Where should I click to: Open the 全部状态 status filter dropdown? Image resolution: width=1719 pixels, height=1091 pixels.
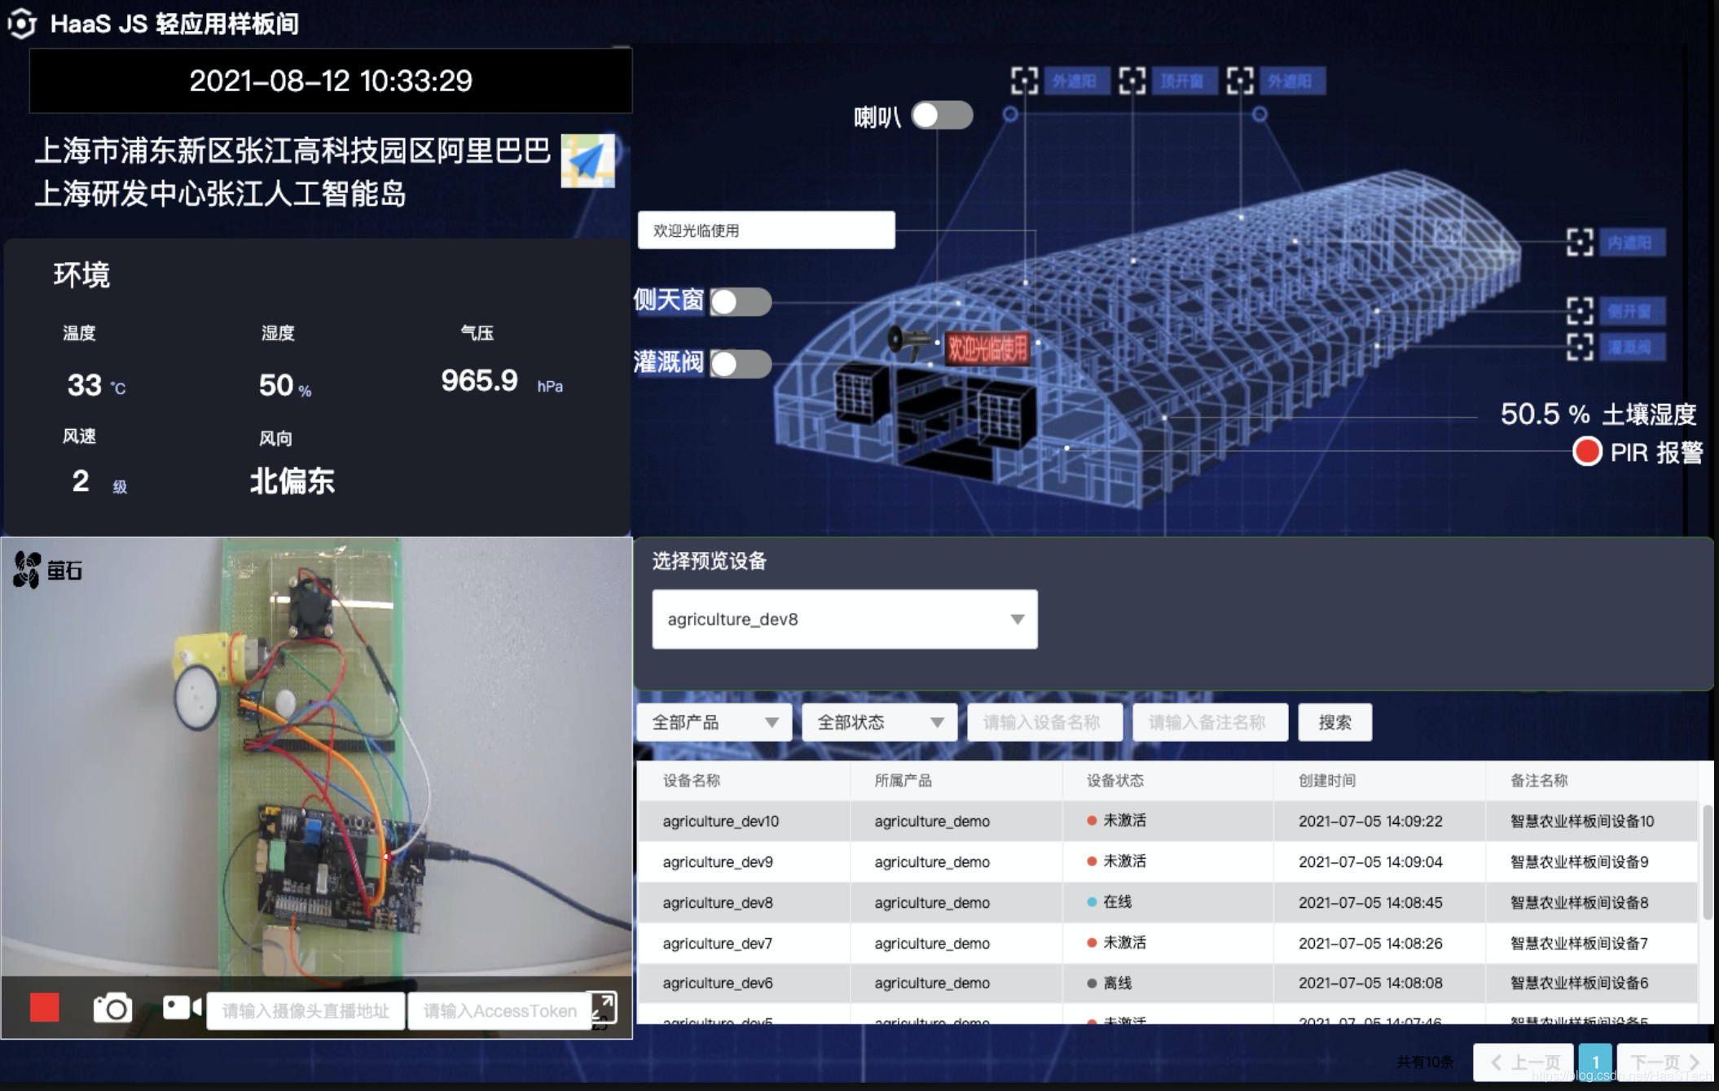coord(879,722)
